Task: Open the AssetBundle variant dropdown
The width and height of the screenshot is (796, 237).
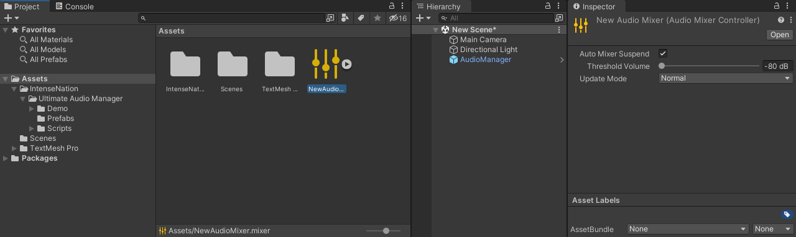Action: coord(772,229)
